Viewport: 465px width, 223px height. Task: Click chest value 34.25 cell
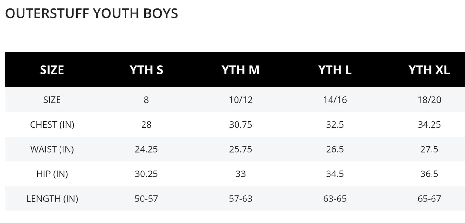[429, 125]
